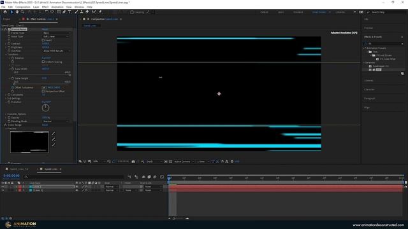Toggle the Perspective Offset checkbox
408x229 pixels.
43,92
